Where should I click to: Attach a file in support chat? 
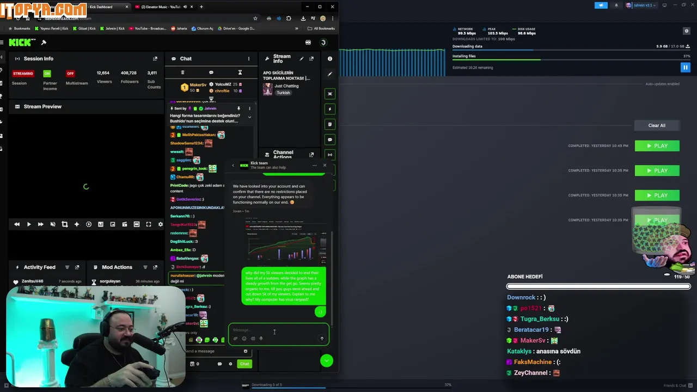[x=235, y=339]
